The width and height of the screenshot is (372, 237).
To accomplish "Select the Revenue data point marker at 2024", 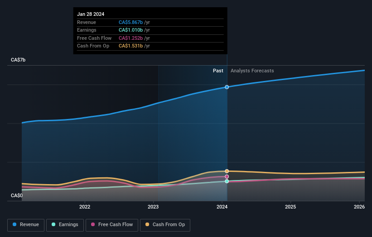I will click(x=227, y=87).
